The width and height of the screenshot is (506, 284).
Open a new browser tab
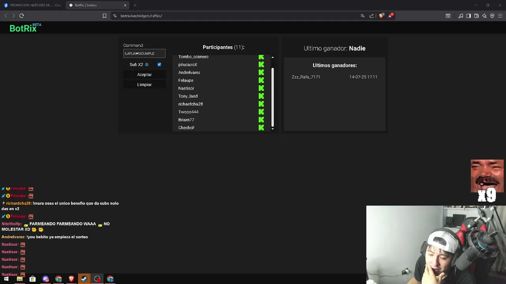click(x=135, y=5)
